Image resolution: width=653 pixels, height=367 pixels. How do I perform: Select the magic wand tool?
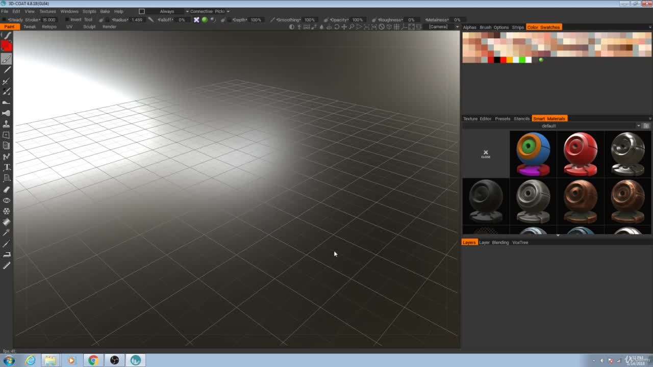[7, 232]
